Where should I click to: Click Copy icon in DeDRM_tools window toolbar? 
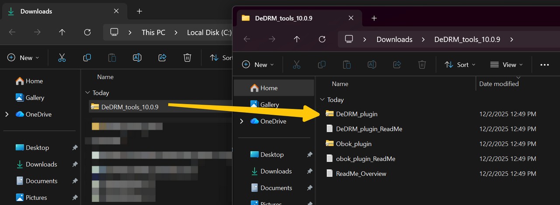322,65
